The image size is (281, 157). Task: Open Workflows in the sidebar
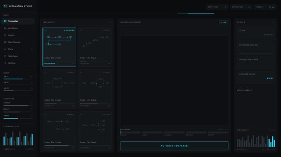[18, 28]
